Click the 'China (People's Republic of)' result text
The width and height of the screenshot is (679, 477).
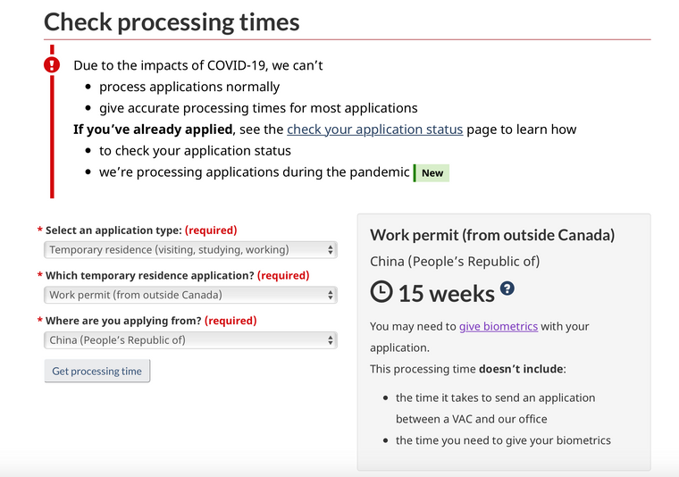(455, 262)
